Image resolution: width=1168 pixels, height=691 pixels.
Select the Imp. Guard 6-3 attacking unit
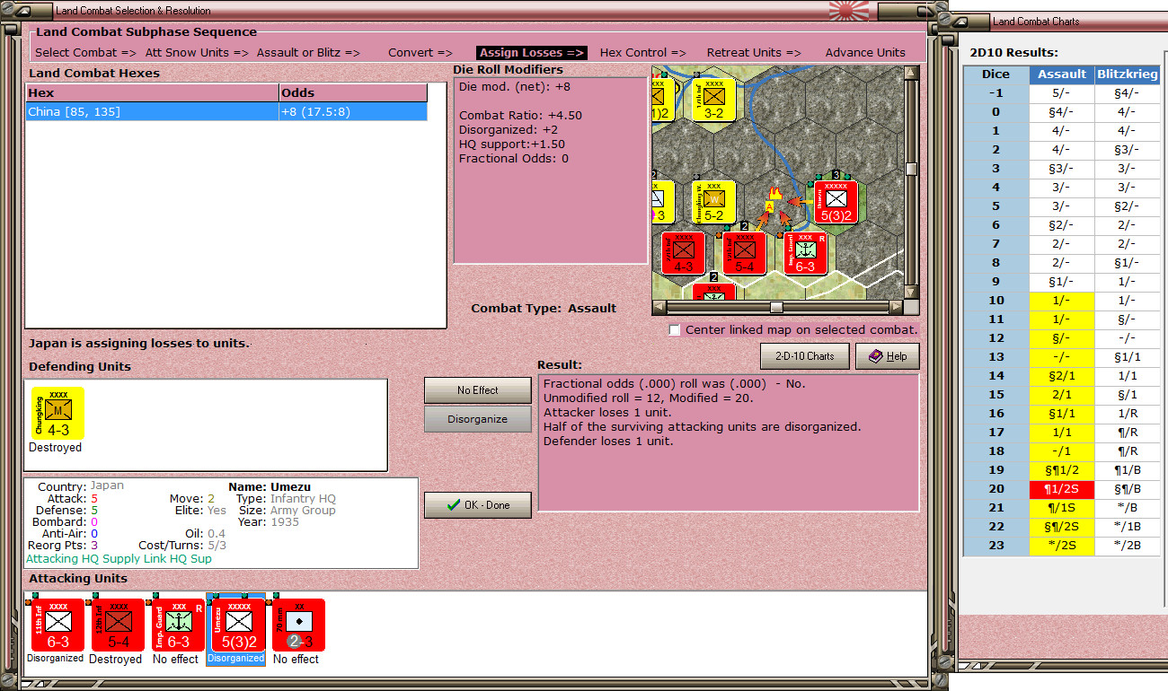pos(178,625)
